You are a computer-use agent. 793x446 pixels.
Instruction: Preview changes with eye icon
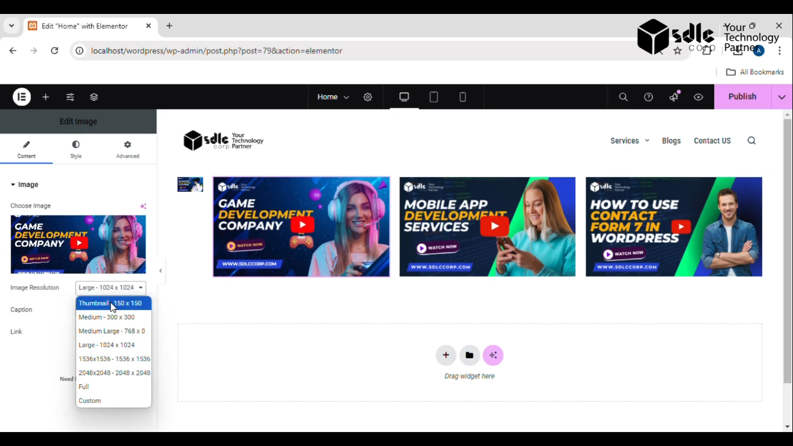698,97
